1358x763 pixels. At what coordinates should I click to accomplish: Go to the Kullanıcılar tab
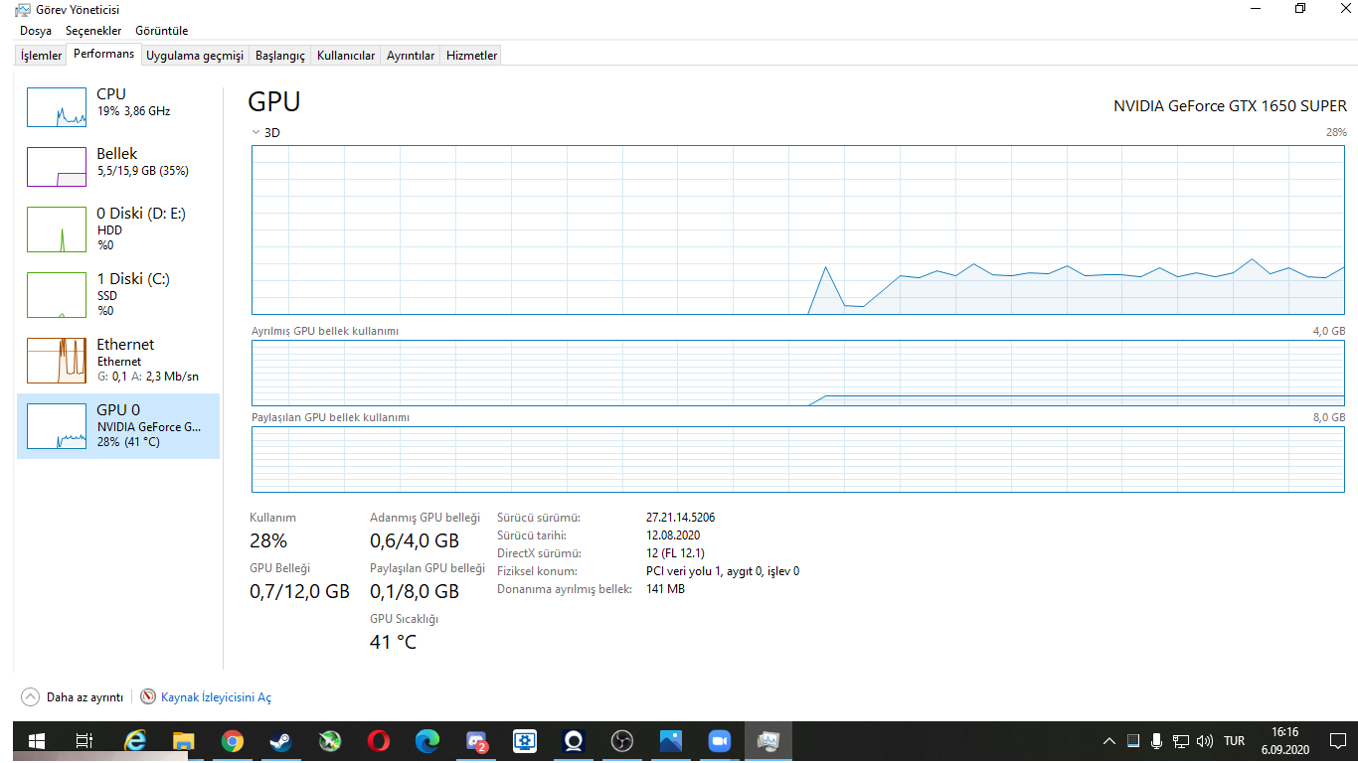[346, 56]
